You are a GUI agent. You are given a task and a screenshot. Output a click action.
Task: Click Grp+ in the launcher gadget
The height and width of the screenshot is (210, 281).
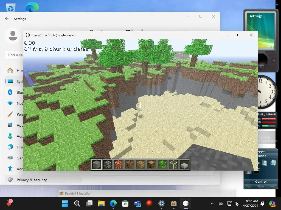tap(249, 186)
